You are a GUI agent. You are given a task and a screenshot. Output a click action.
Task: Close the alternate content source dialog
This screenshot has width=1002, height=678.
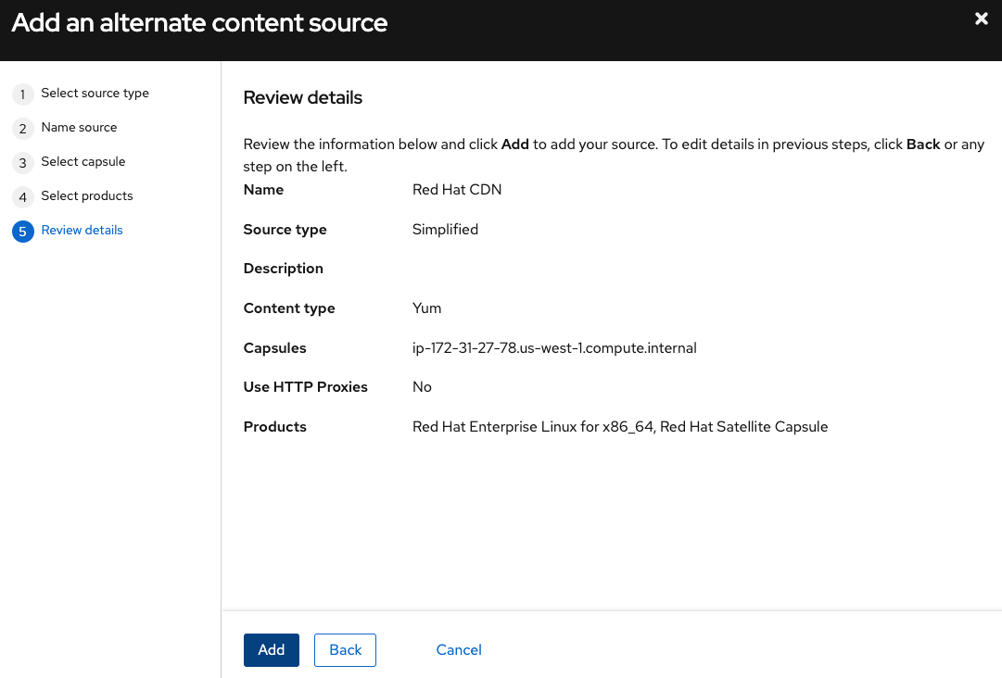[x=982, y=19]
